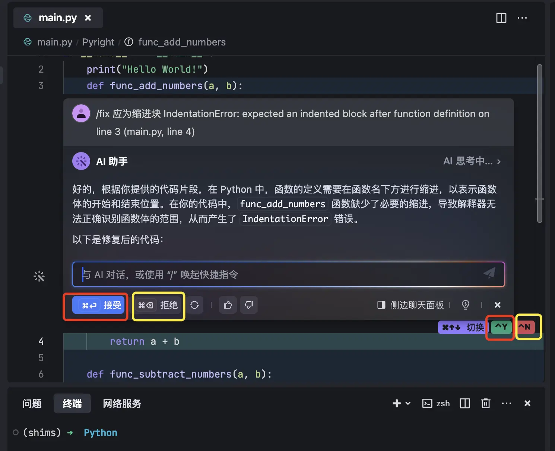555x451 pixels.
Task: Open the 网络服务 tab
Action: click(x=122, y=403)
